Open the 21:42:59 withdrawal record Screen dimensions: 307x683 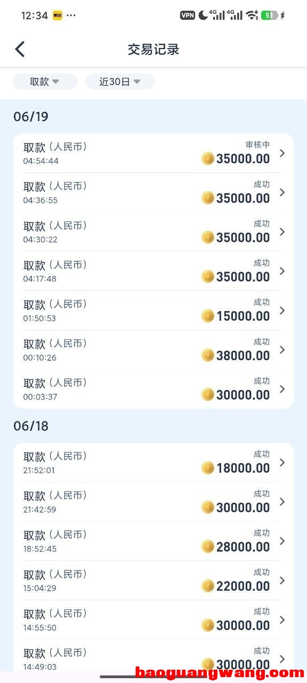click(x=153, y=502)
